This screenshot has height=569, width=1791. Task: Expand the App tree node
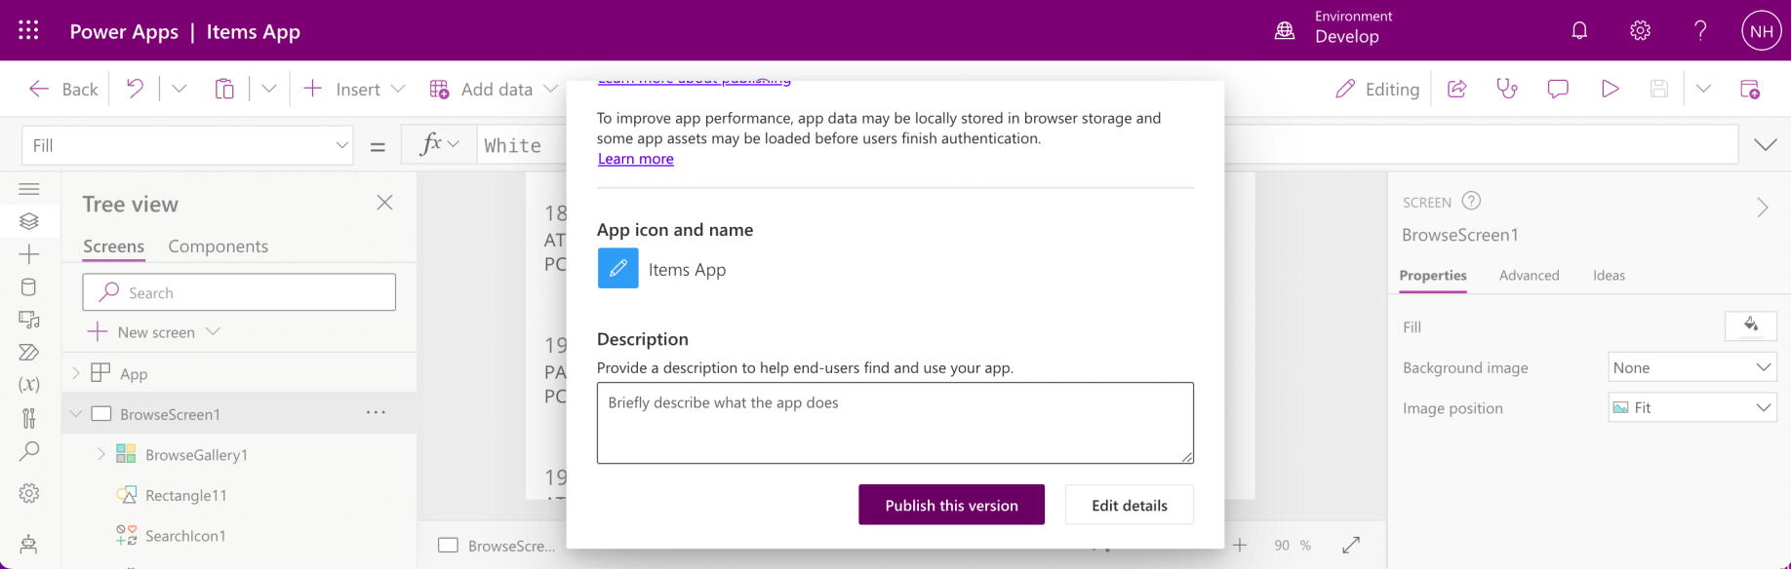point(76,373)
